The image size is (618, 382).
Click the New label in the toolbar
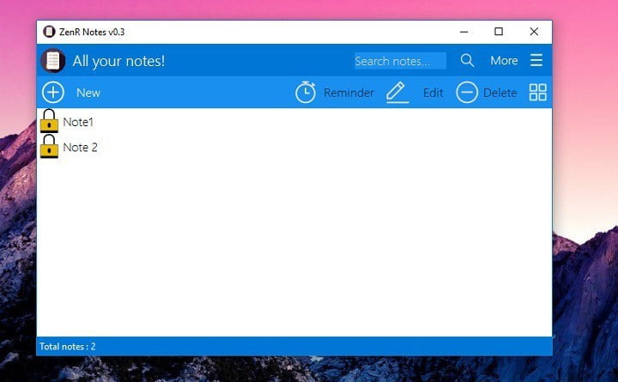click(88, 93)
